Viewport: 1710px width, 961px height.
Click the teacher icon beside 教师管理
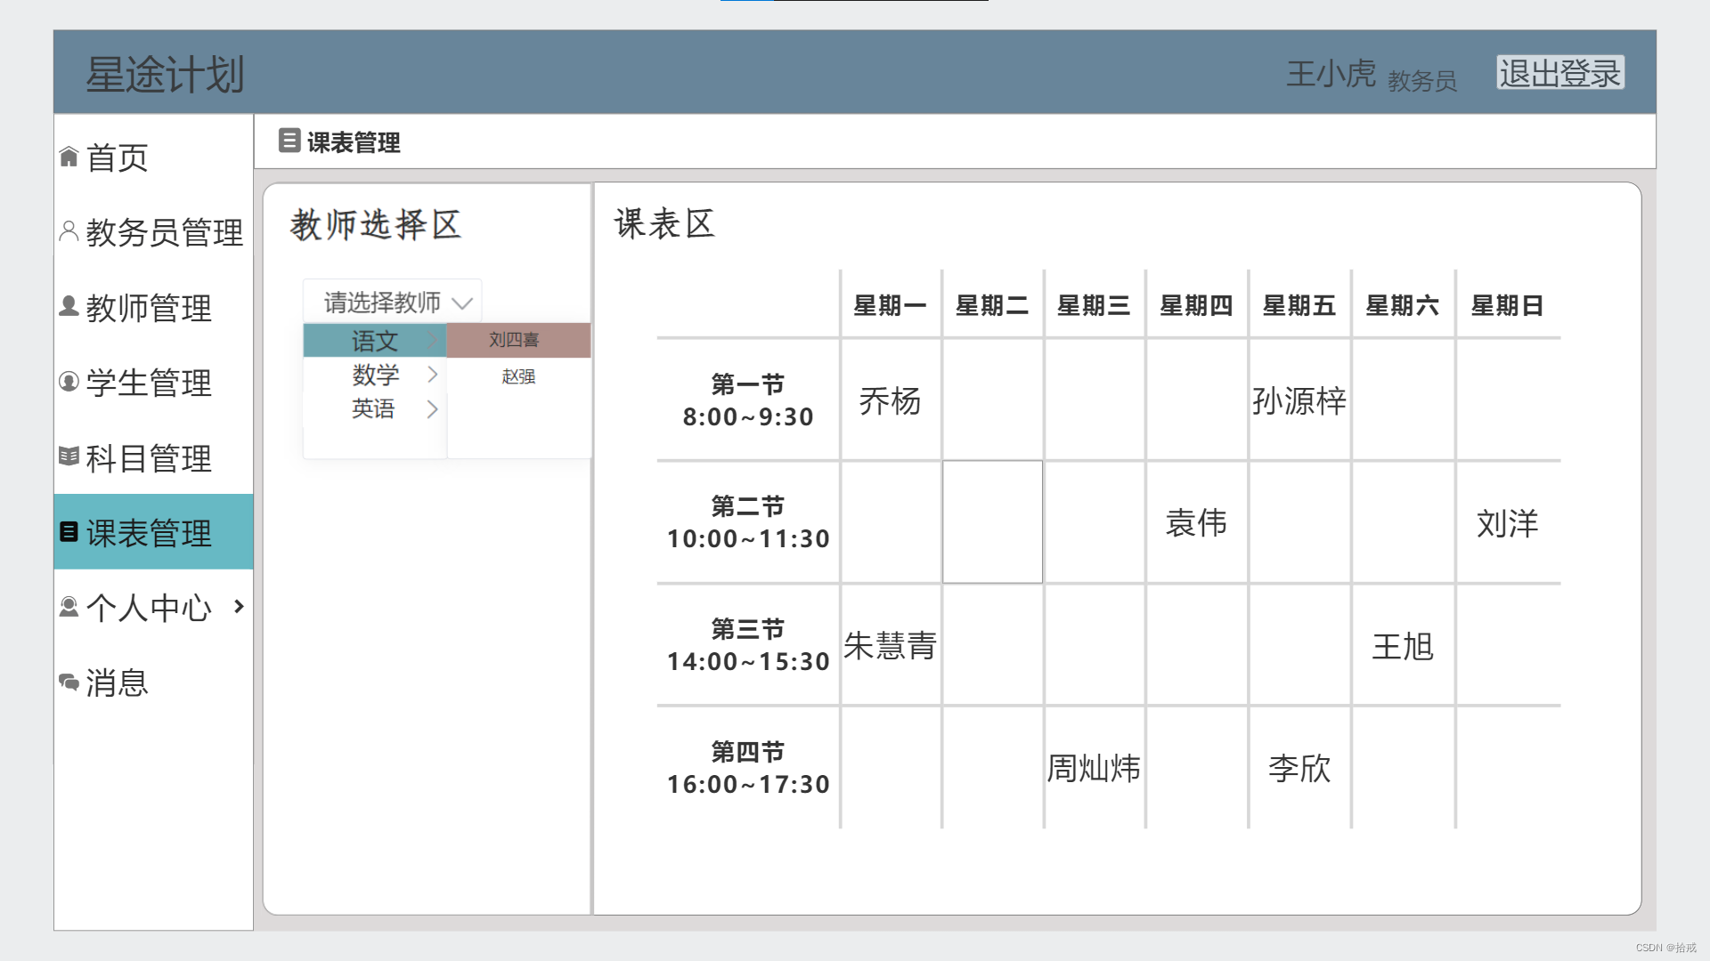69,307
